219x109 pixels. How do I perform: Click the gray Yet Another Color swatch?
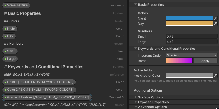[x=189, y=75]
